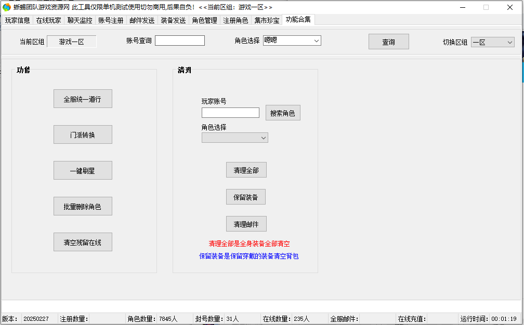Click the 查询 button
The width and height of the screenshot is (524, 325).
tap(388, 42)
